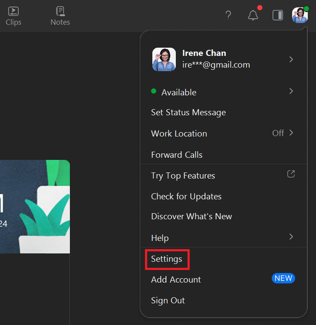Open the Clips tab icon

tap(13, 11)
